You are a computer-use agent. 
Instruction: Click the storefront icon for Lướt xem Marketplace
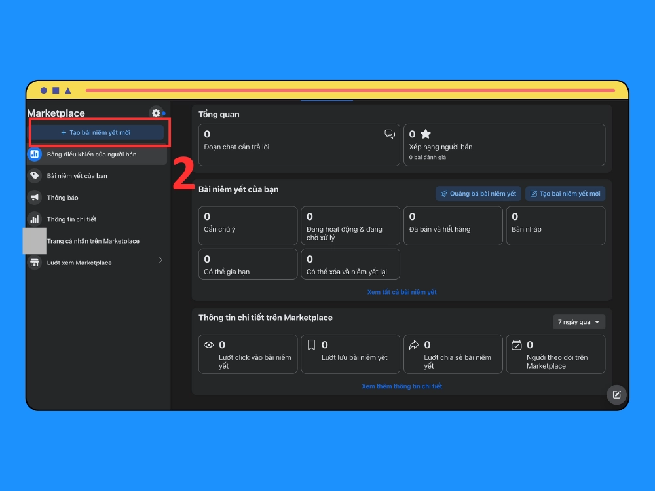click(35, 263)
